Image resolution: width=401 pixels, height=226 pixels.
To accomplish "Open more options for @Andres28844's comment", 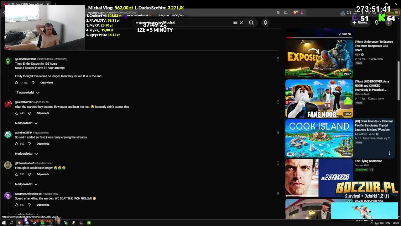I will (x=278, y=132).
